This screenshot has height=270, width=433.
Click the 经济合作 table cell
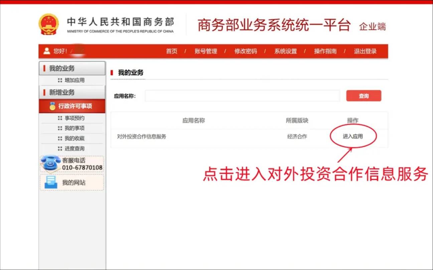click(x=297, y=137)
